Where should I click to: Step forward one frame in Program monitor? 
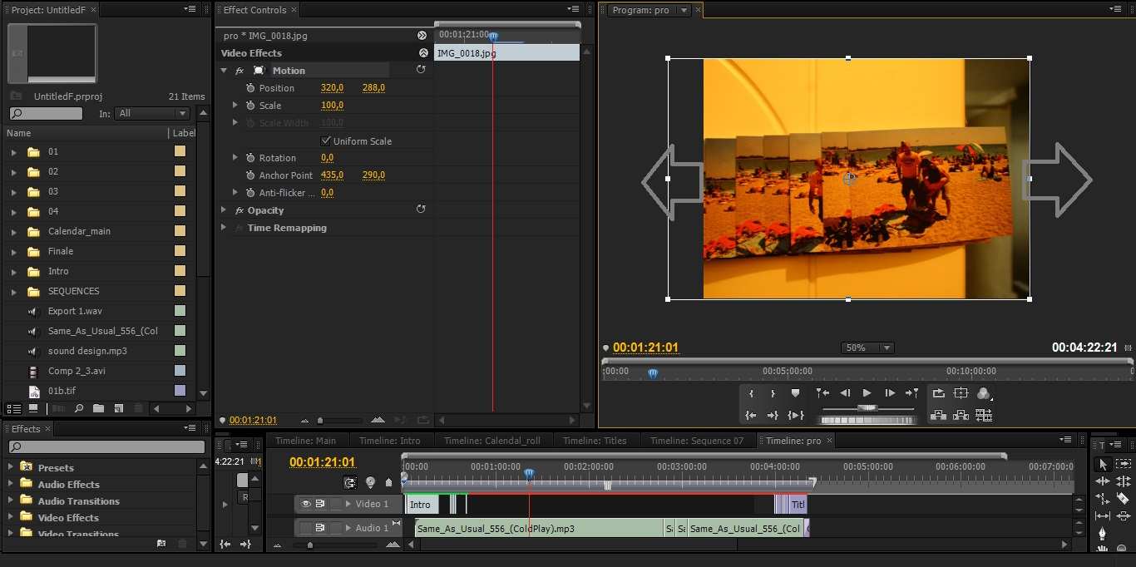(890, 393)
